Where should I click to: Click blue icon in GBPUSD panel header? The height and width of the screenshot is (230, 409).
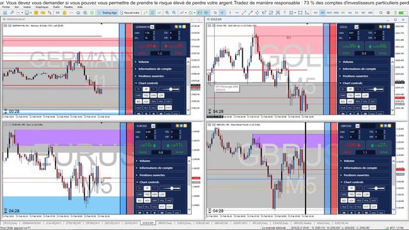tap(385, 126)
